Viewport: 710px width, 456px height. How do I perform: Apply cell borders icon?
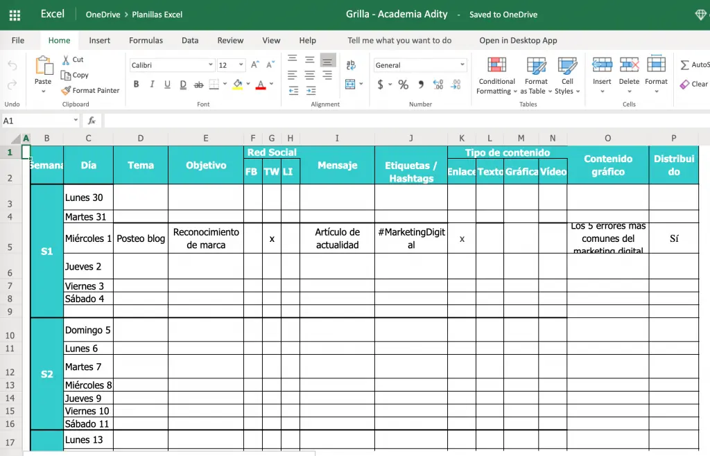click(214, 84)
